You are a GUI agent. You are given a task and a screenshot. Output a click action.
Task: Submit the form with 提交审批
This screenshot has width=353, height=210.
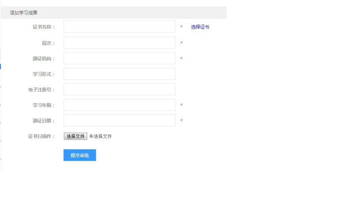tap(79, 155)
